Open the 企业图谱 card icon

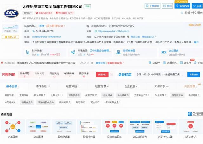coord(164,52)
